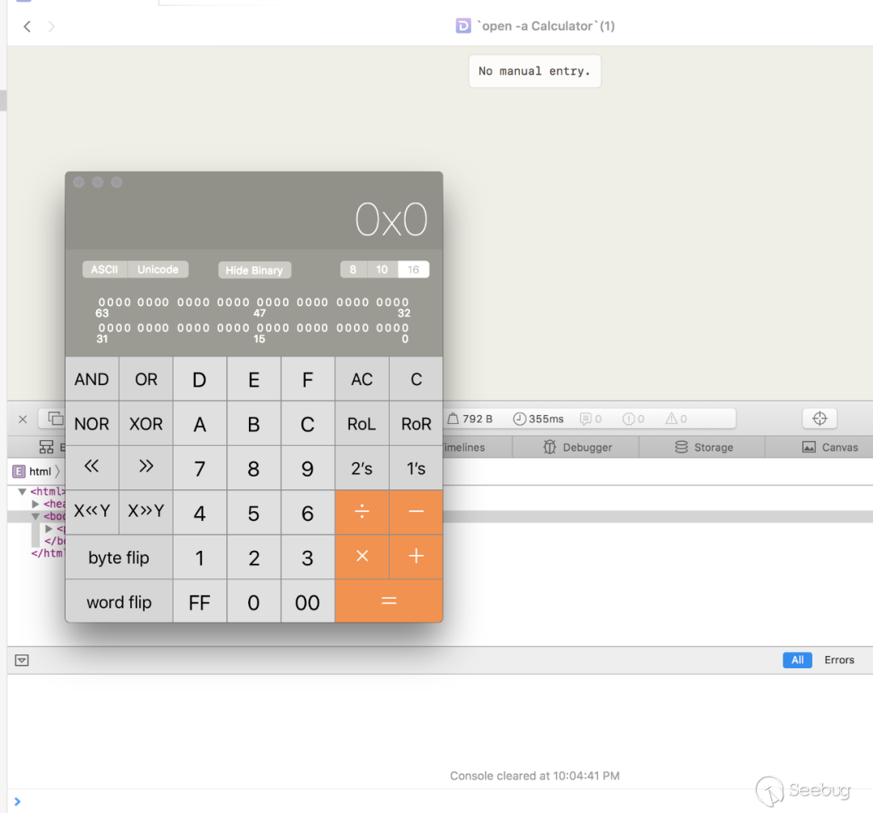This screenshot has height=813, width=873.
Task: Click hex digit A in Calculator
Action: pyautogui.click(x=200, y=424)
